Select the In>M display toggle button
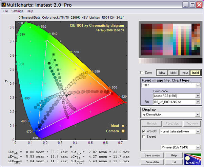Viewport: 204px width, 167px height. coord(195,73)
